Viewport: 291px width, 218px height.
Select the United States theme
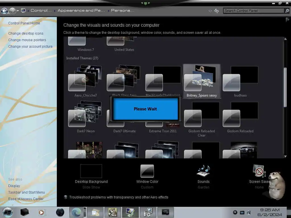click(x=124, y=44)
